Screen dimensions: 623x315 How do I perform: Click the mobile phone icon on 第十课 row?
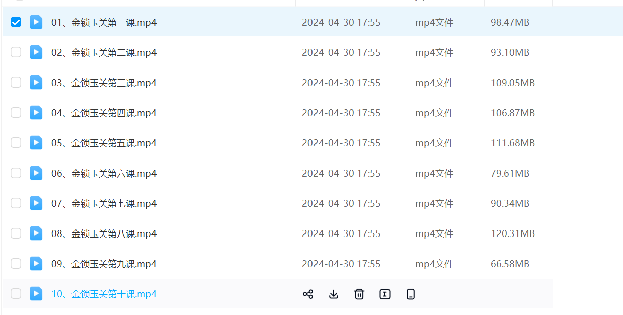pos(411,294)
